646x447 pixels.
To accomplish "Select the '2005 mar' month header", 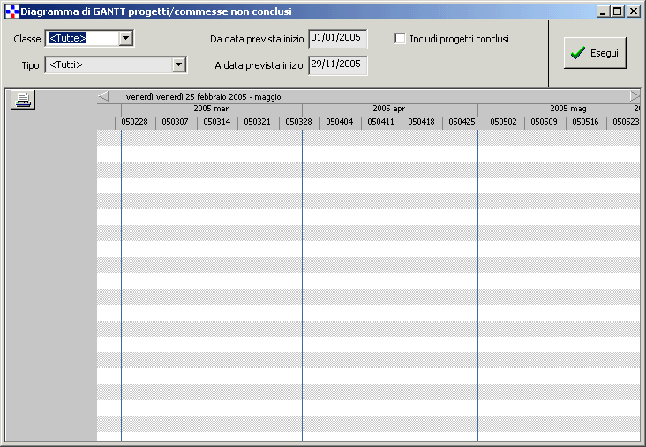I will (211, 109).
